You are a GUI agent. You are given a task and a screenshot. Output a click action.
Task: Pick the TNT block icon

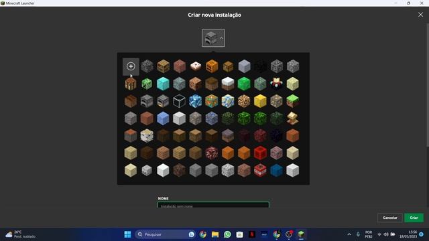(260, 170)
